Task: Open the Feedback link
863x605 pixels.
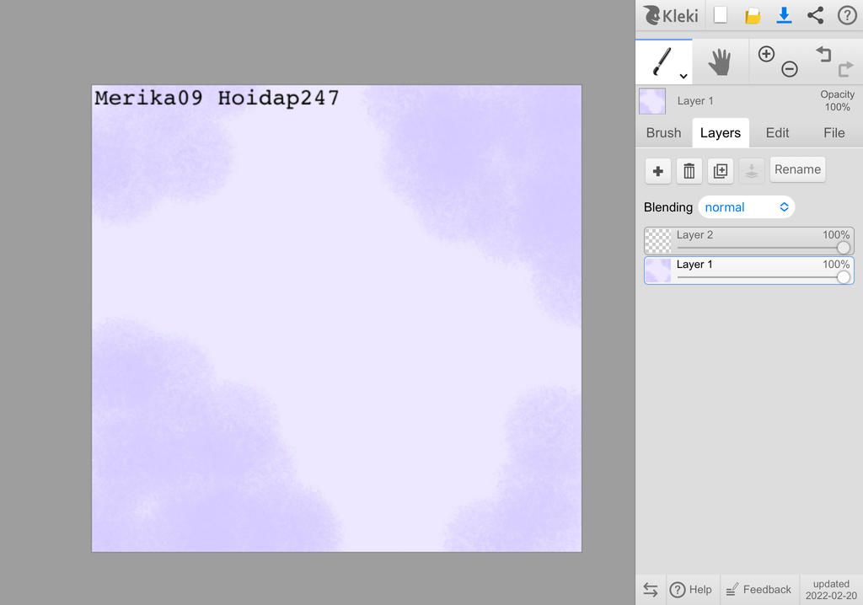Action: [758, 590]
